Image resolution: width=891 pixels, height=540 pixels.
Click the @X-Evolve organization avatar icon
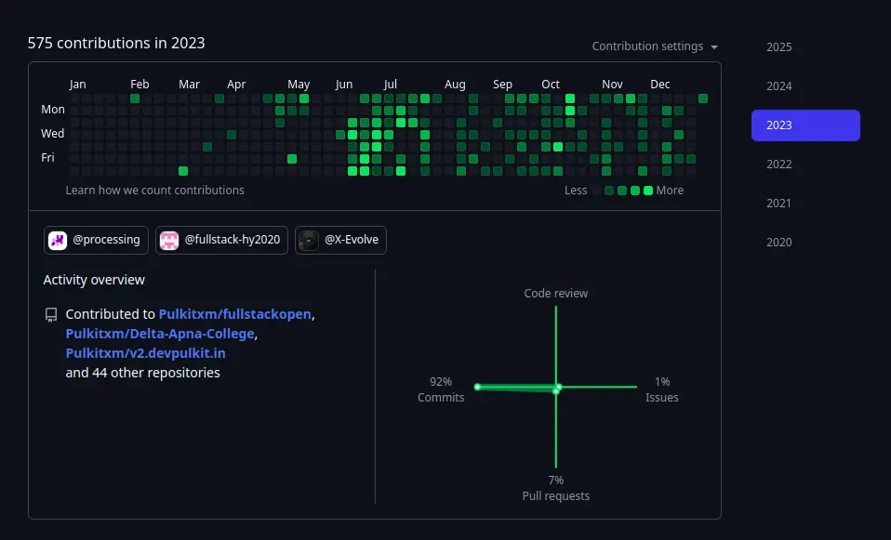(309, 240)
